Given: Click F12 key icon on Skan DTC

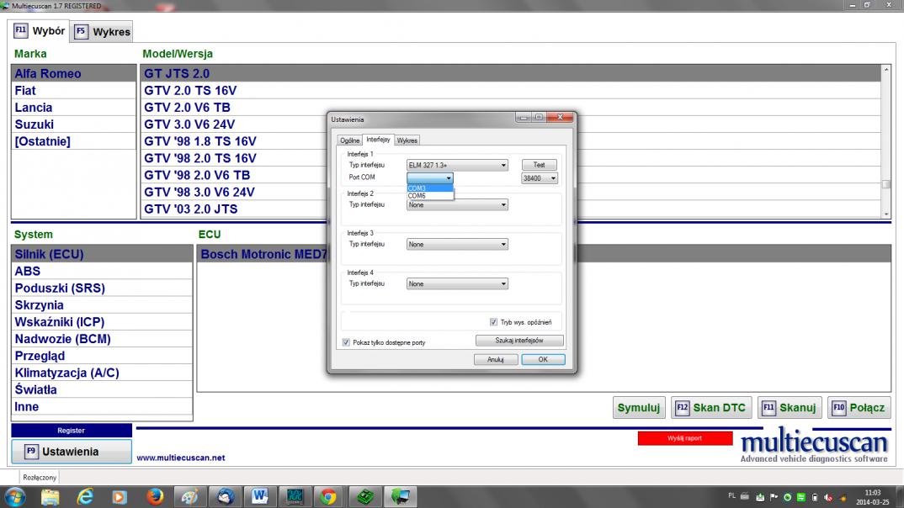Looking at the screenshot, I should coord(682,408).
